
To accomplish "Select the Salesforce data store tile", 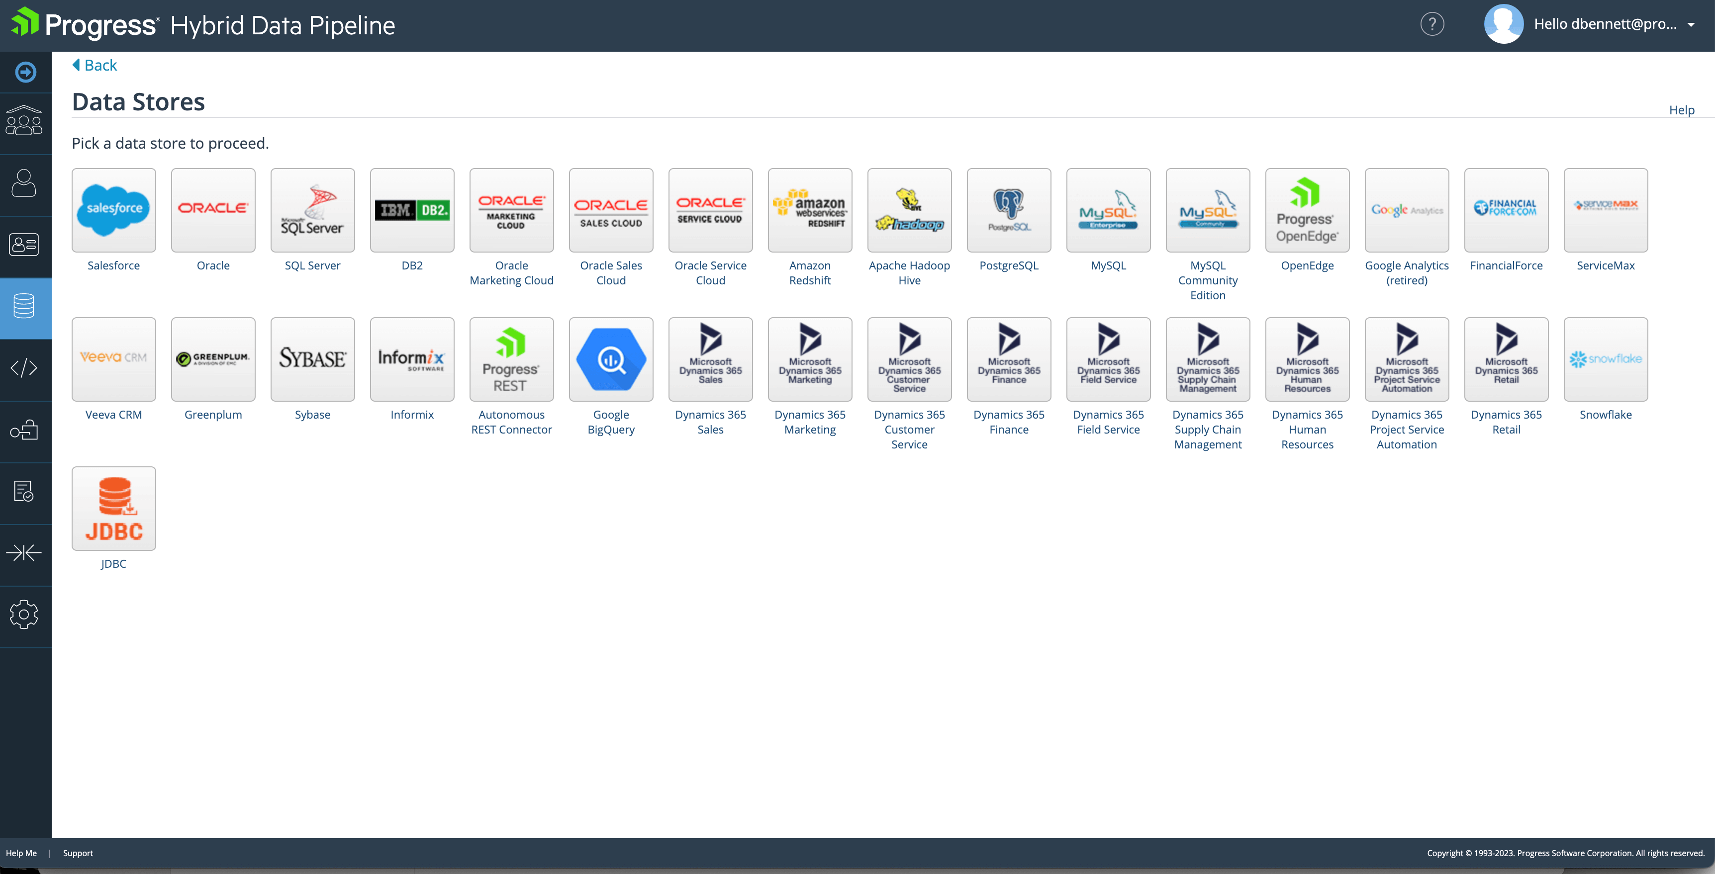I will (114, 210).
